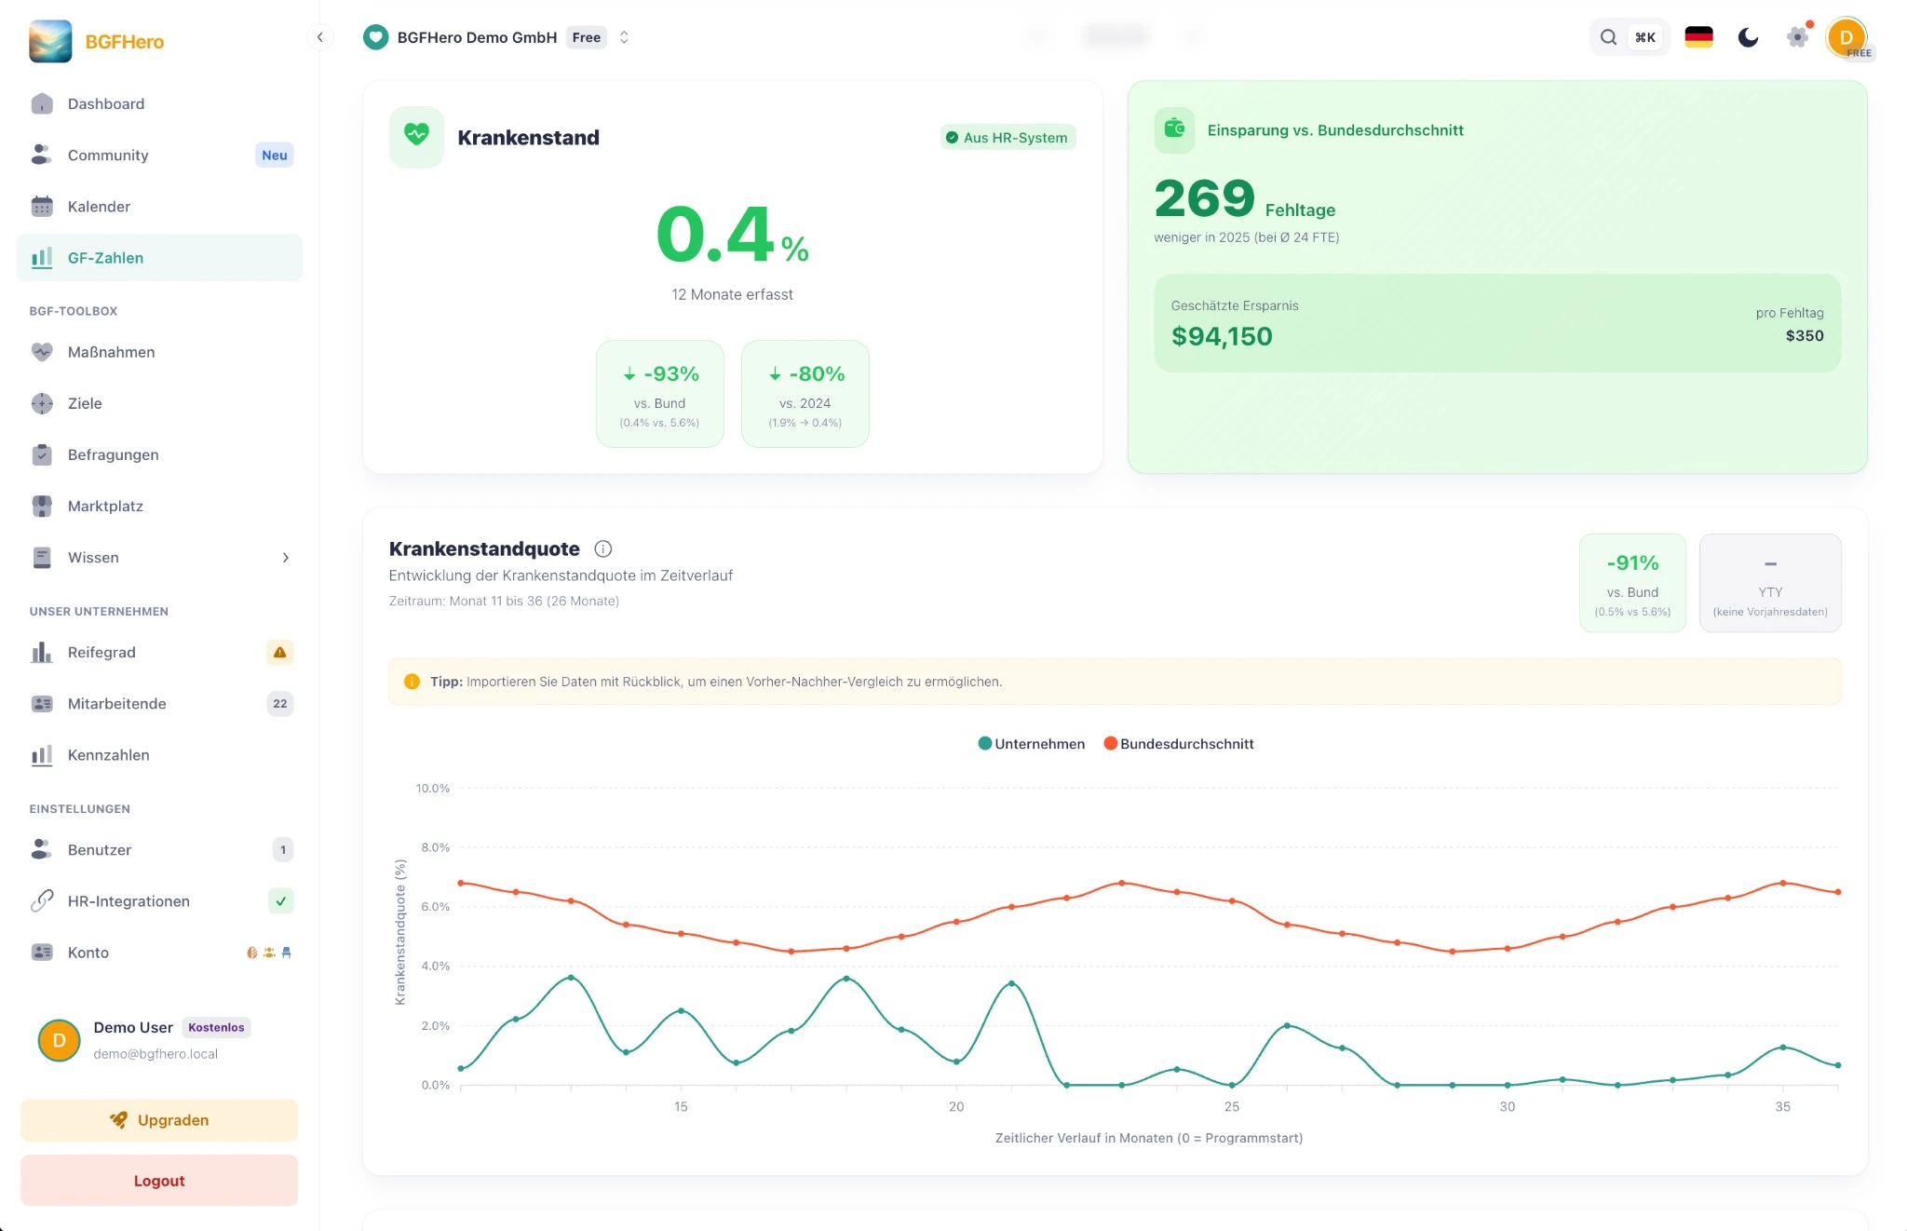Image resolution: width=1907 pixels, height=1231 pixels.
Task: Open the search with the magnifier icon
Action: [x=1608, y=36]
